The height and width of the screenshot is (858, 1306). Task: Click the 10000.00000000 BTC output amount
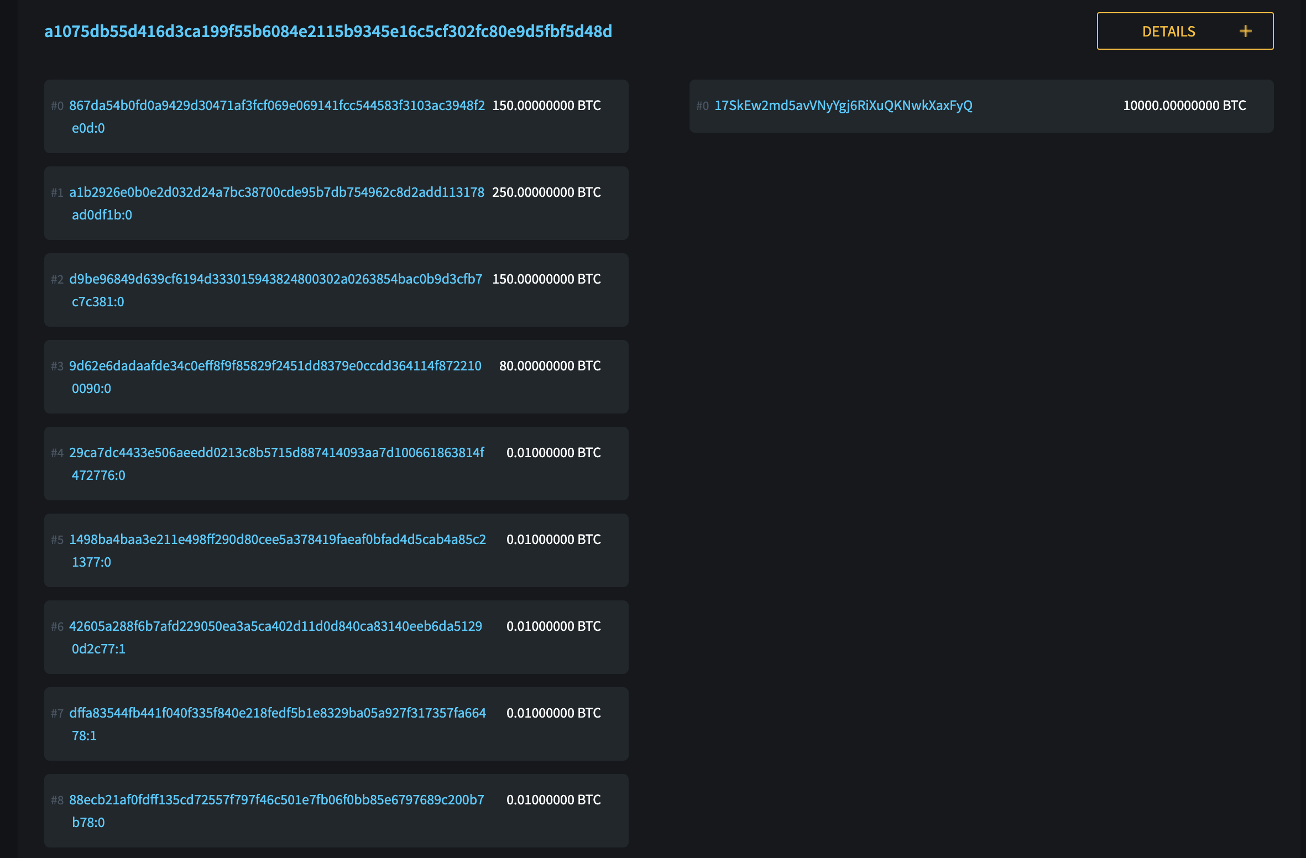coord(1184,106)
